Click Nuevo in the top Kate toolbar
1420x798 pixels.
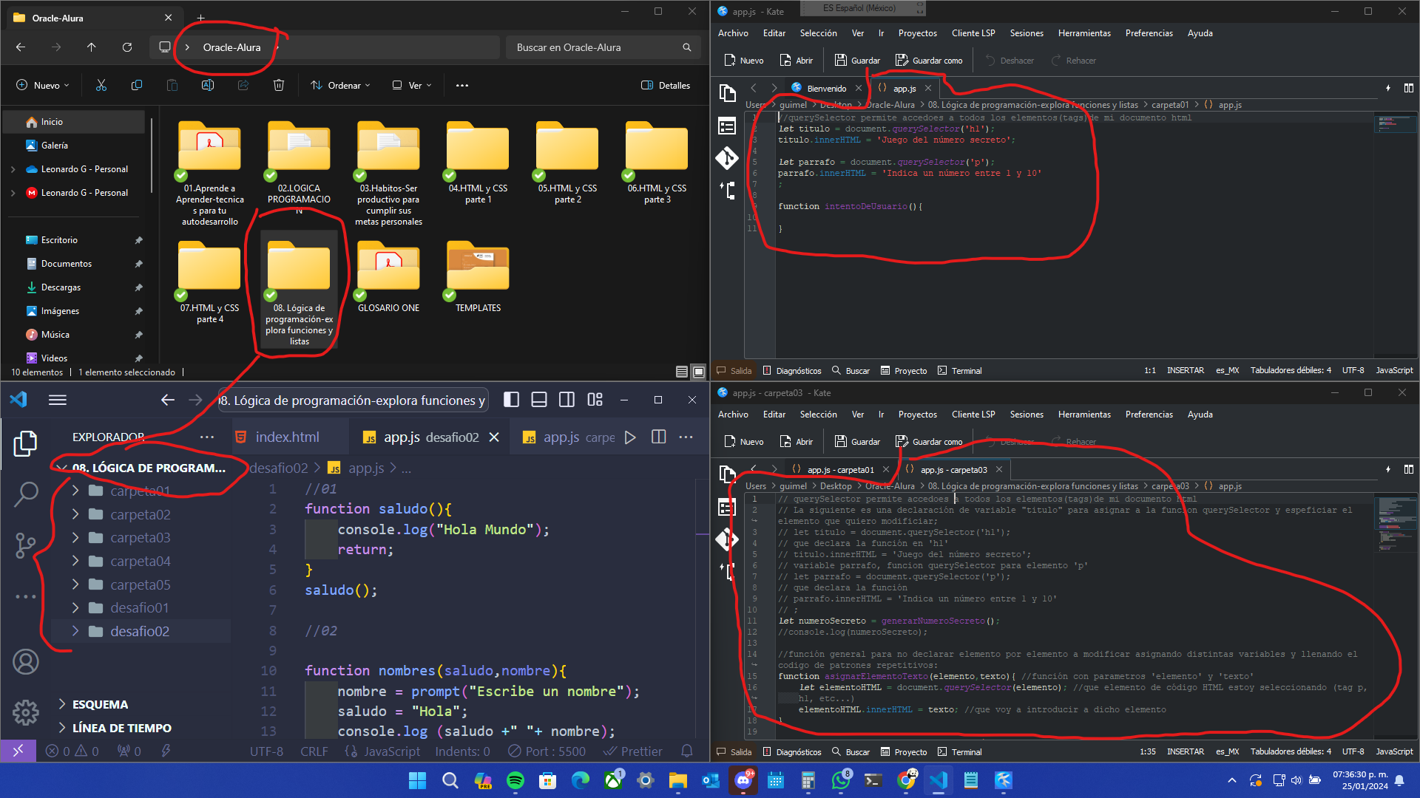click(743, 61)
